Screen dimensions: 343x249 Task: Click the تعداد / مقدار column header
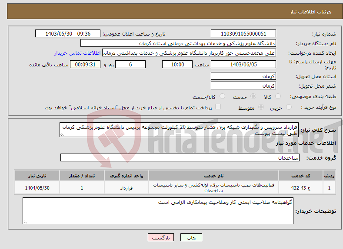click(82, 176)
